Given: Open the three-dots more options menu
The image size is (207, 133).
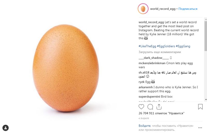Looking at the screenshot, I should (x=200, y=128).
